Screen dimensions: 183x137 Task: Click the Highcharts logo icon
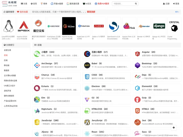click(37, 111)
